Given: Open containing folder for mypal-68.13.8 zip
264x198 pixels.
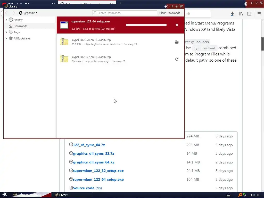Looking at the screenshot, I should pyautogui.click(x=177, y=42).
